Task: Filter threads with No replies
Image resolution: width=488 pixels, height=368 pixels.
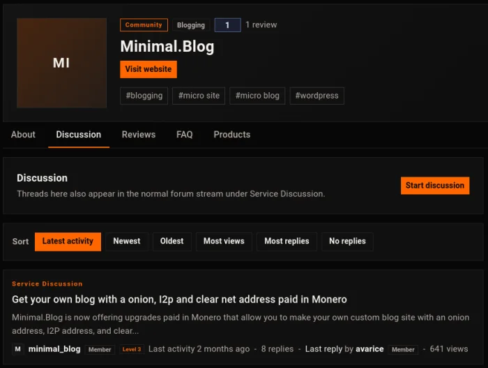Action: [x=347, y=242]
